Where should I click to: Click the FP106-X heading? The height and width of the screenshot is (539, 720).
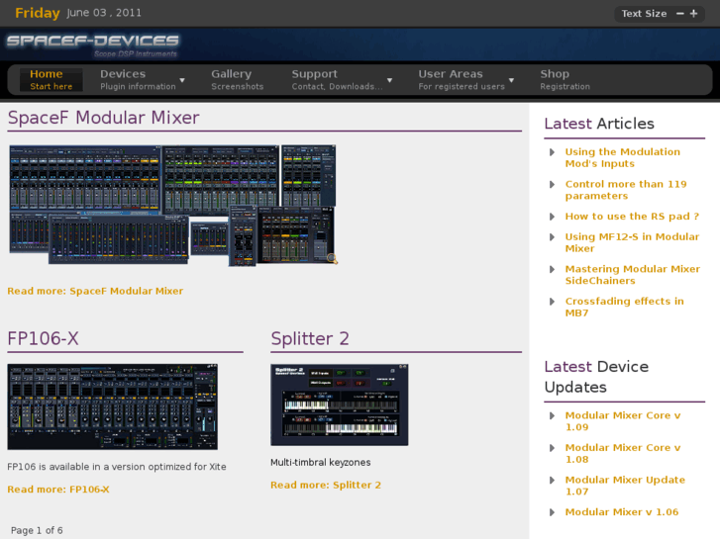click(44, 339)
